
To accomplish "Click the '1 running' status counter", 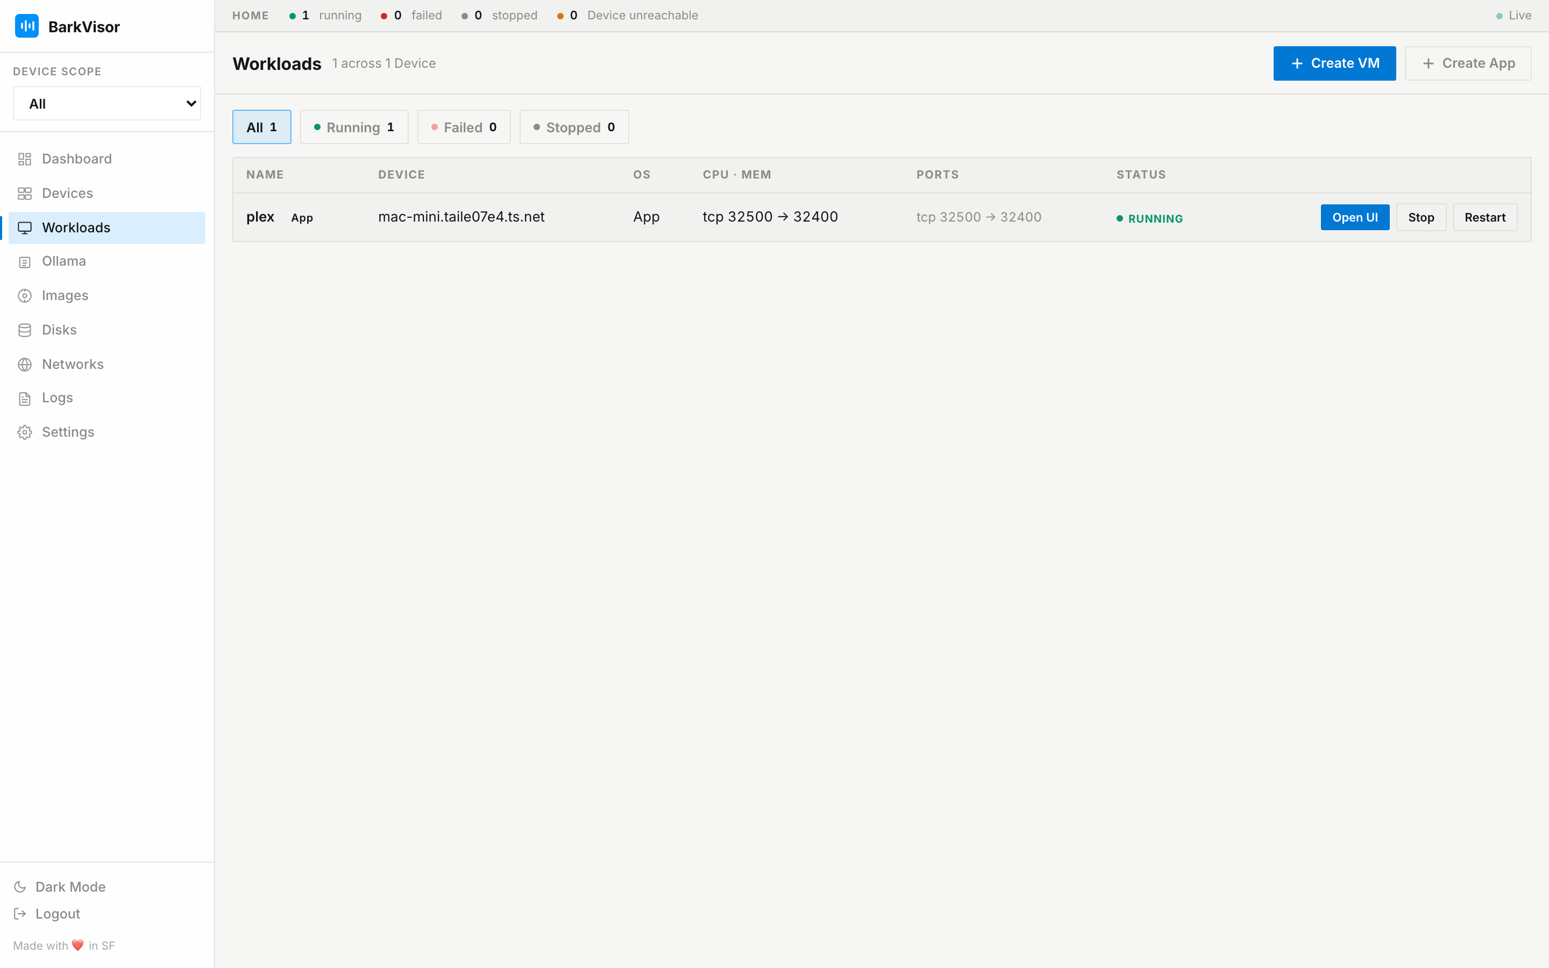I will (325, 16).
